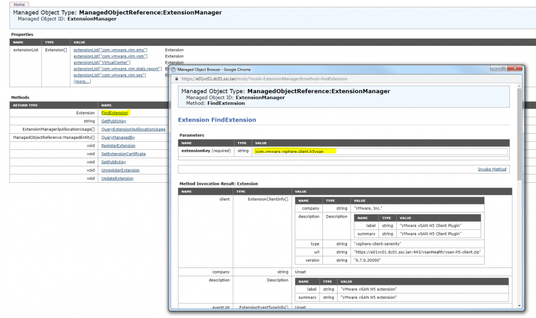Show more extensionList entries
The image size is (536, 318).
(x=82, y=81)
